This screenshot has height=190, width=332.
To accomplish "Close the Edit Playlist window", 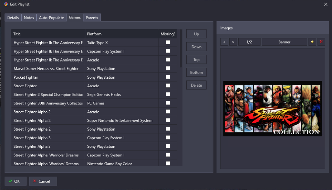I will (x=326, y=4).
